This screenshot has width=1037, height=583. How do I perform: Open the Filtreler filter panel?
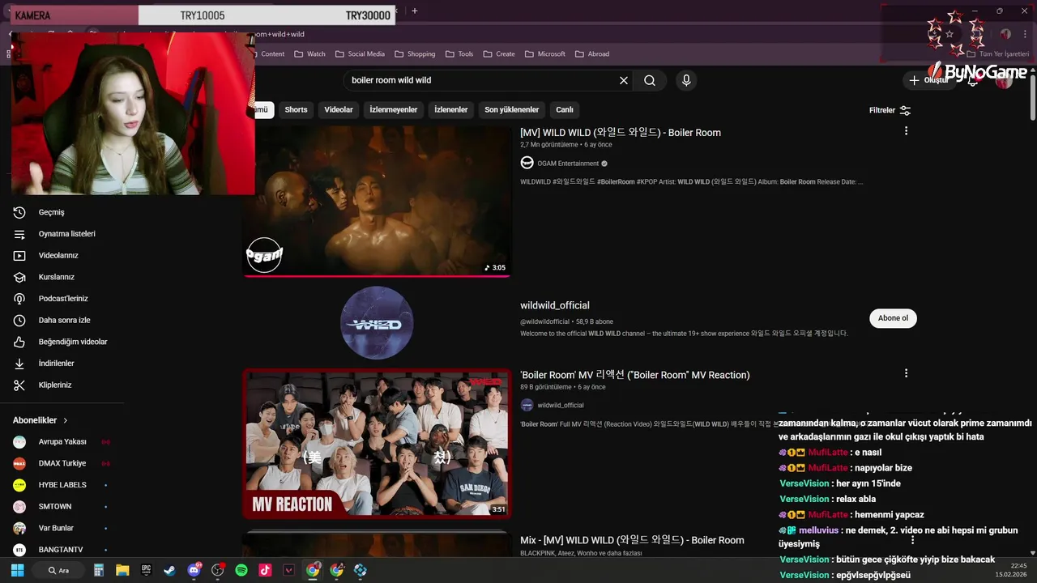(890, 110)
